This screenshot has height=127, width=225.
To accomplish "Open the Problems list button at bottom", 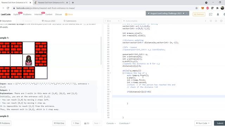I will click(x=6, y=123).
